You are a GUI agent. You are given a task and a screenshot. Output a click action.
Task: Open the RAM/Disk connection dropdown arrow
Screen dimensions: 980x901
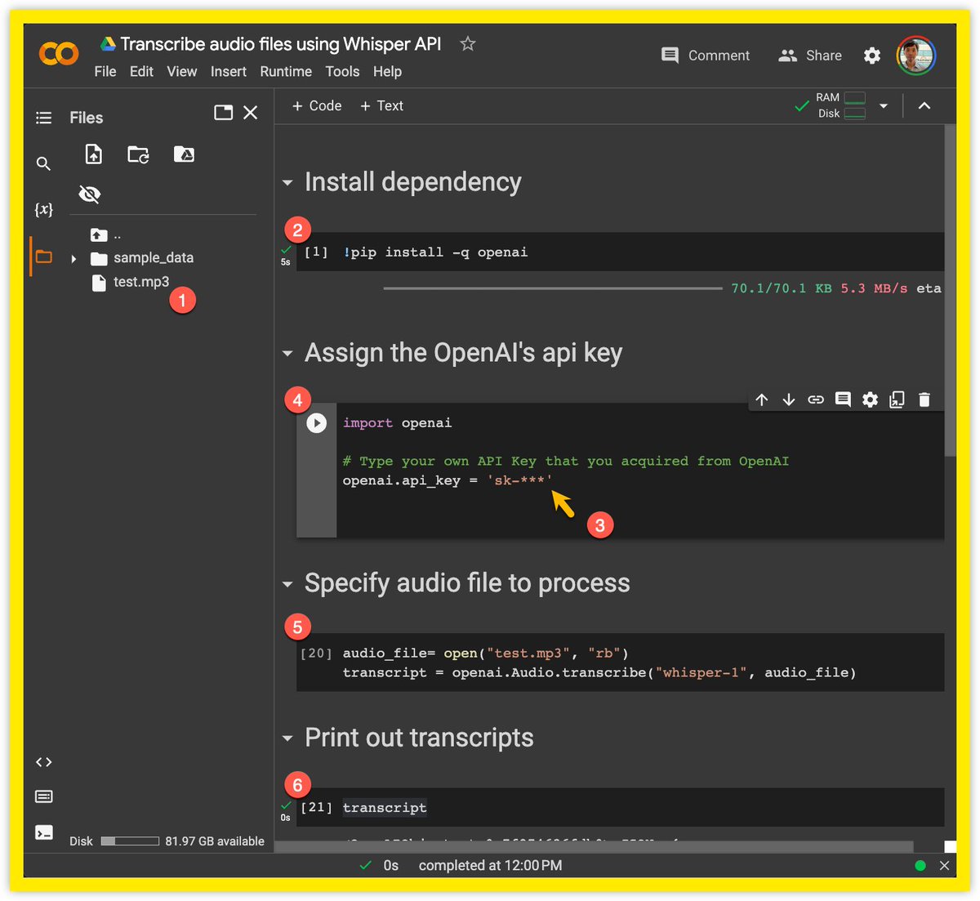[x=883, y=106]
